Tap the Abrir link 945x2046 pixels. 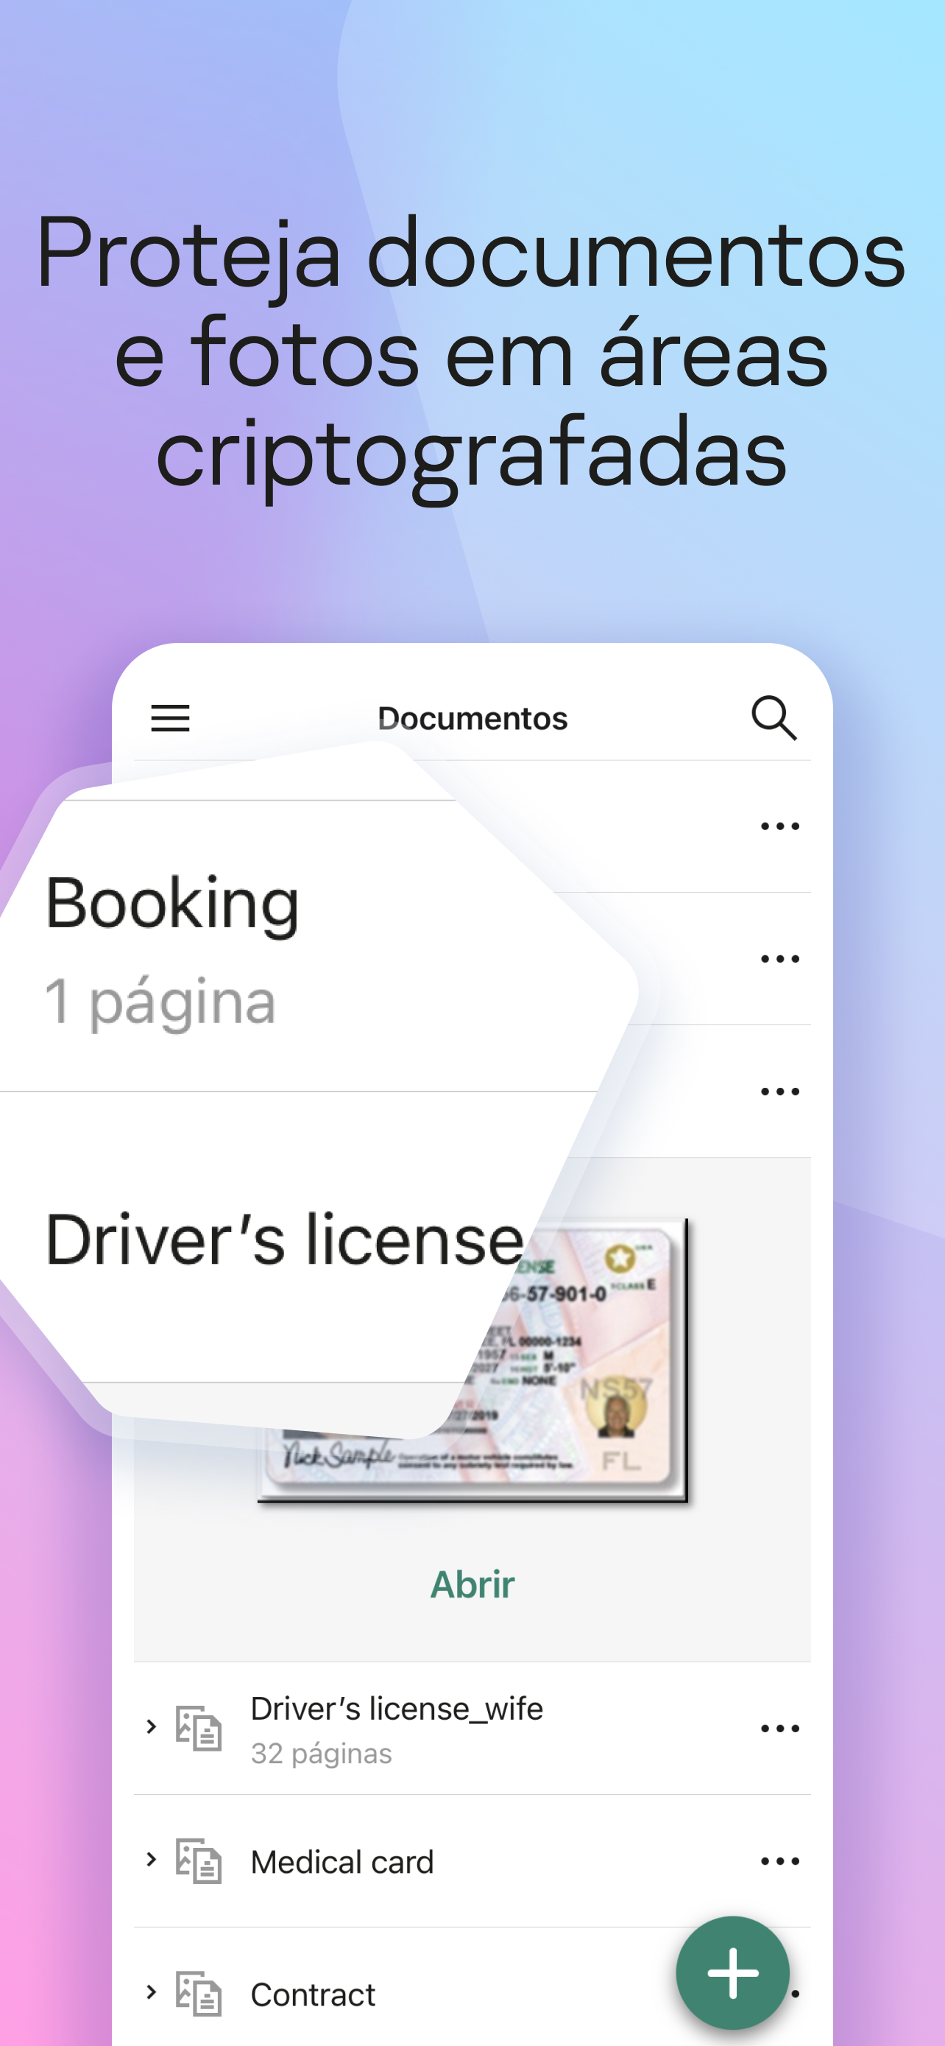click(x=472, y=1586)
